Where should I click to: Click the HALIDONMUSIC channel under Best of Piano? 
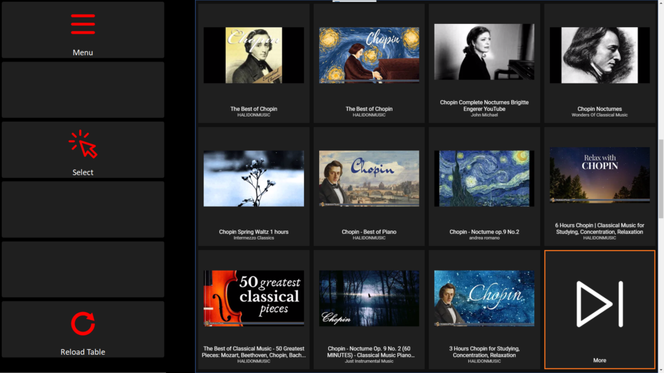369,238
